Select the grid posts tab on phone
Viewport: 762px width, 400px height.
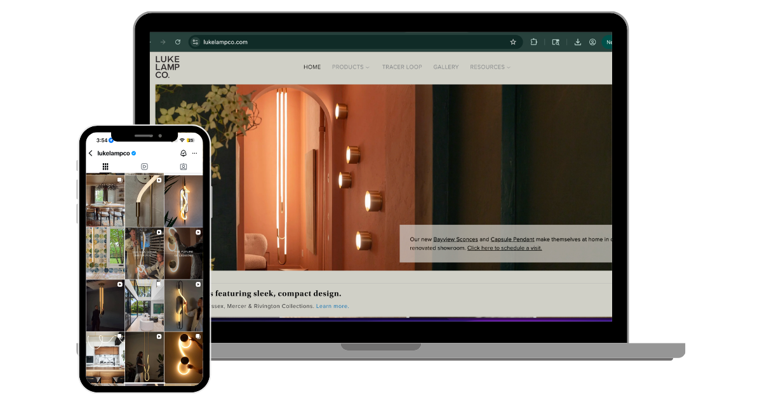[x=105, y=166]
